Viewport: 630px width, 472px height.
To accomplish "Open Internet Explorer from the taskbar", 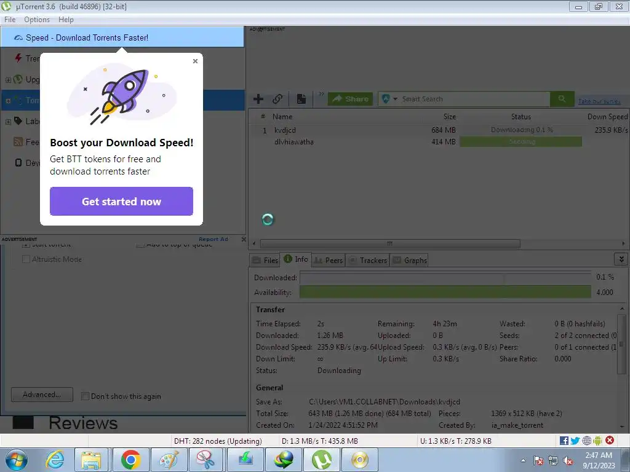I will pos(54,460).
